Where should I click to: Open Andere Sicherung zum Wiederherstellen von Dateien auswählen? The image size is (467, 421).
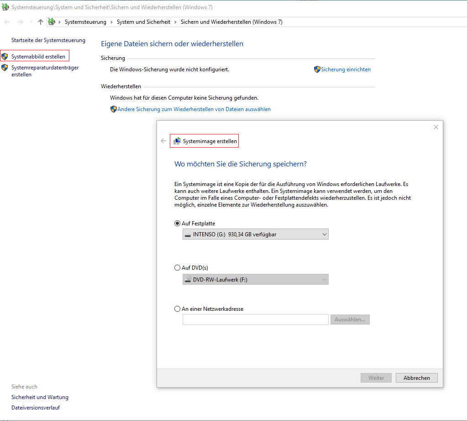coord(194,109)
